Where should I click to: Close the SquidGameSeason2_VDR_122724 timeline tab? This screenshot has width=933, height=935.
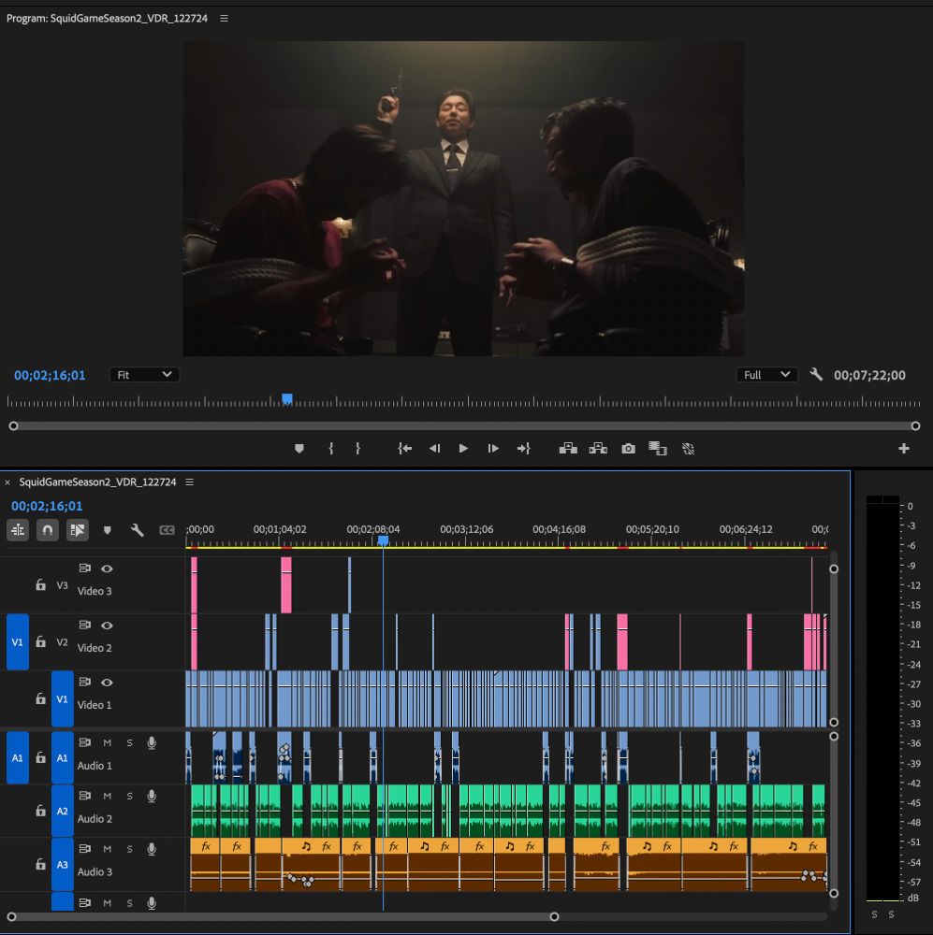pos(7,482)
